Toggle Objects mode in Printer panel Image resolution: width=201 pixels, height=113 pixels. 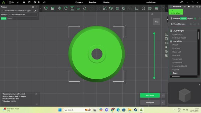[x=10, y=18]
